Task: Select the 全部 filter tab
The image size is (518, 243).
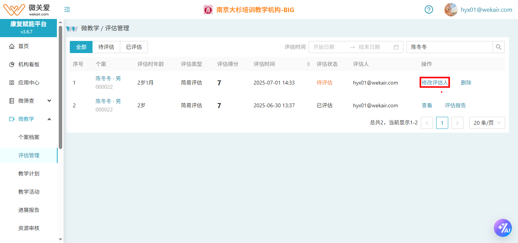Action: click(81, 47)
